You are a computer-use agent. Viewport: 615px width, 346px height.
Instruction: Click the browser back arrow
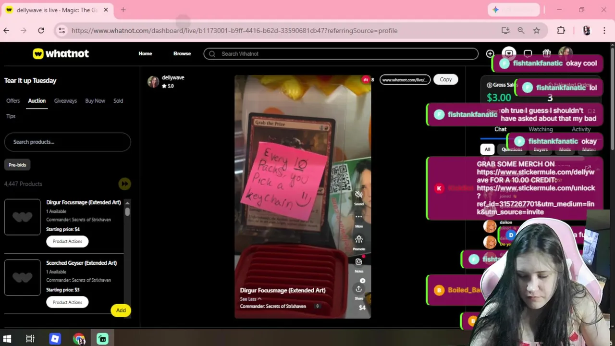pyautogui.click(x=6, y=30)
